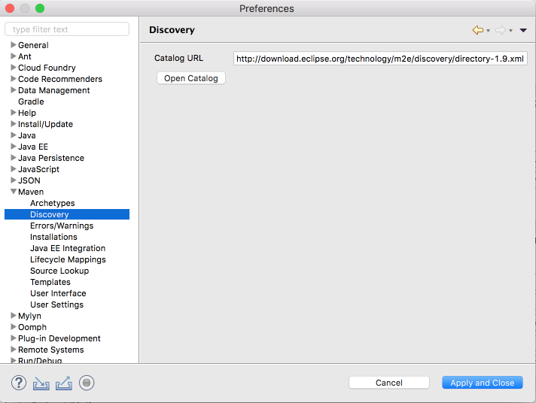Click the export preferences icon
The width and height of the screenshot is (536, 403).
pos(64,383)
